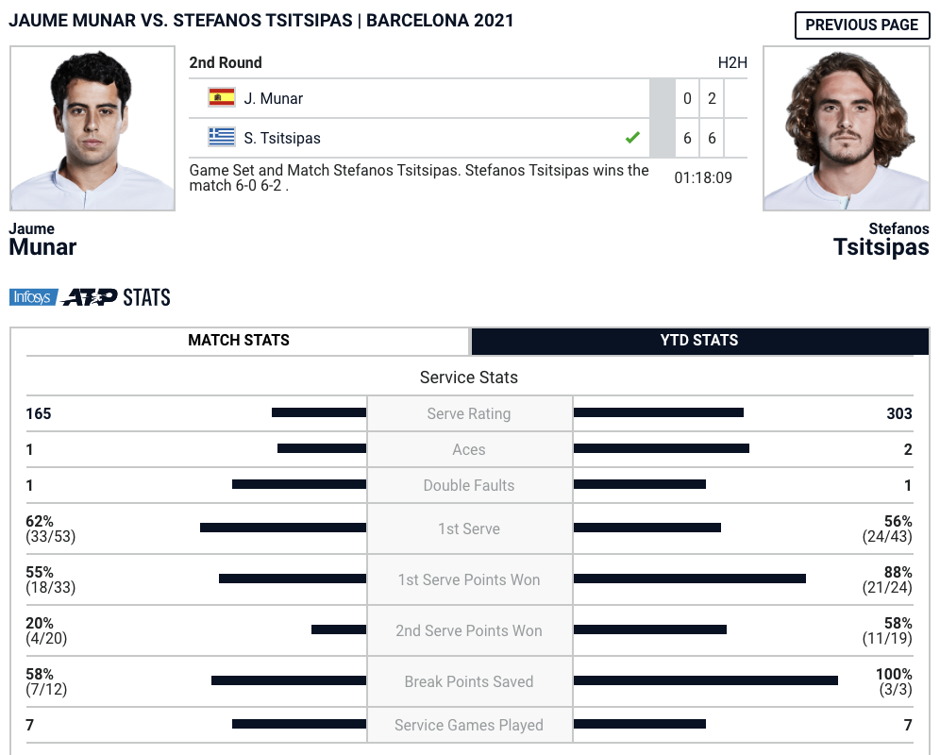Open the H2H link
Screen dimensions: 940x755
(x=732, y=62)
